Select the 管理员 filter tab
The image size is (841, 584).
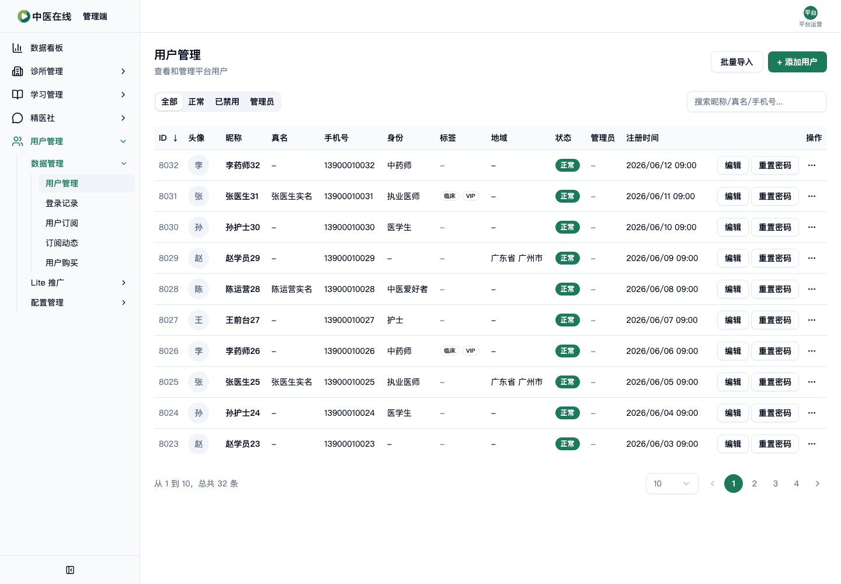262,102
